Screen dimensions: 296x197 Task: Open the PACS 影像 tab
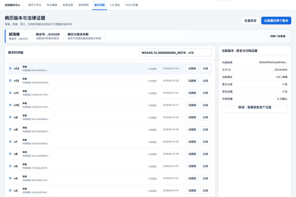click(x=132, y=5)
